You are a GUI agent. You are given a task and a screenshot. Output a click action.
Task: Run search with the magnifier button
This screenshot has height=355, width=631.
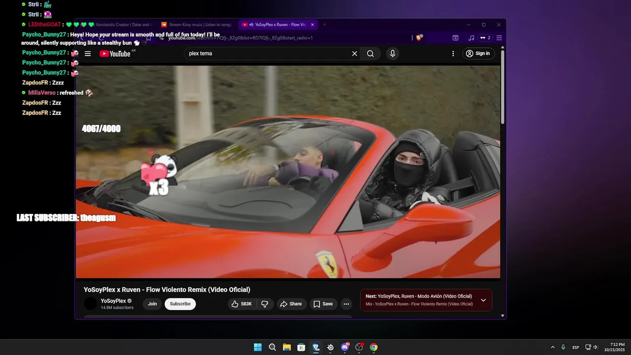pyautogui.click(x=370, y=54)
